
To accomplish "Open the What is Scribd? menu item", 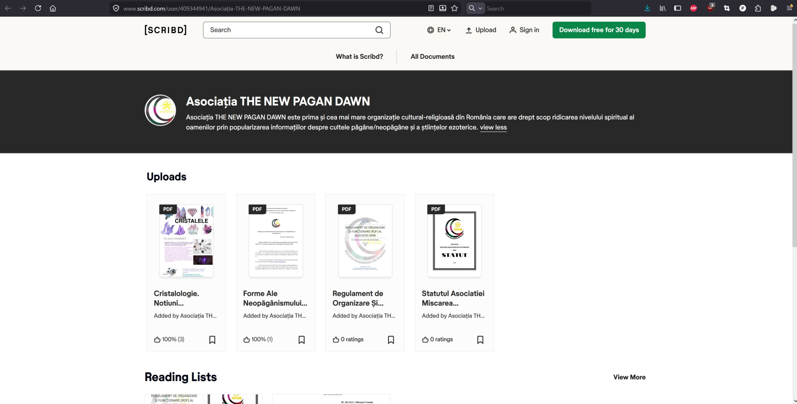I will tap(359, 57).
